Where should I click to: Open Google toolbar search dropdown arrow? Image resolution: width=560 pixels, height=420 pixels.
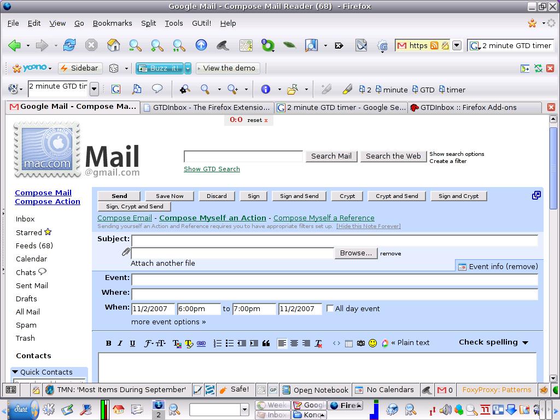click(x=94, y=89)
